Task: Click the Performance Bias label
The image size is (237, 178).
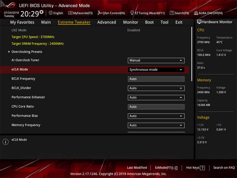Action: [x=25, y=116]
